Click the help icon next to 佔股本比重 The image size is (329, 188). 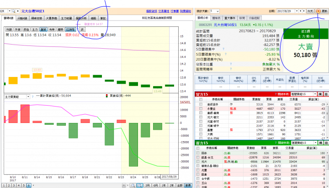coord(231,64)
